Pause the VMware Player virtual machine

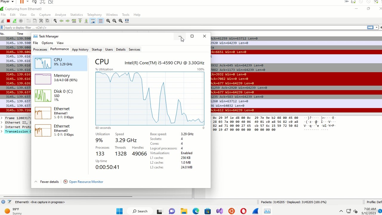click(x=22, y=2)
